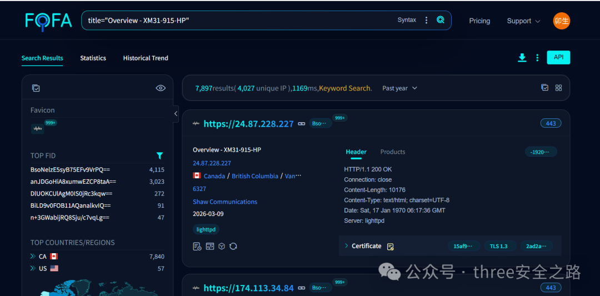Collapse the sidebar with the arrow handle
This screenshot has width=600, height=296.
[176, 114]
